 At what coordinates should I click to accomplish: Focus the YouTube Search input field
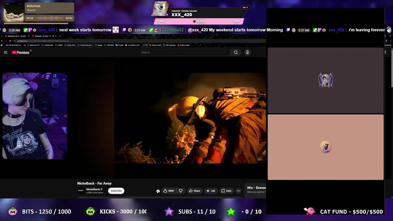coord(185,52)
